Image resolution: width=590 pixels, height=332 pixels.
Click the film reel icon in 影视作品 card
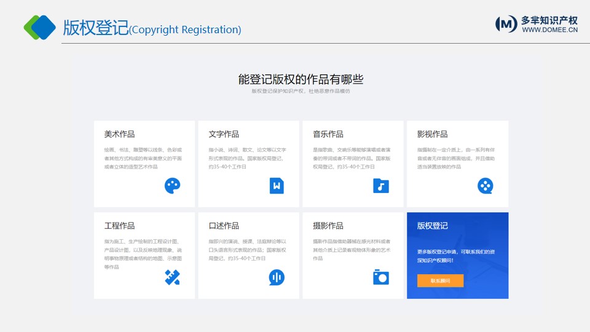486,186
